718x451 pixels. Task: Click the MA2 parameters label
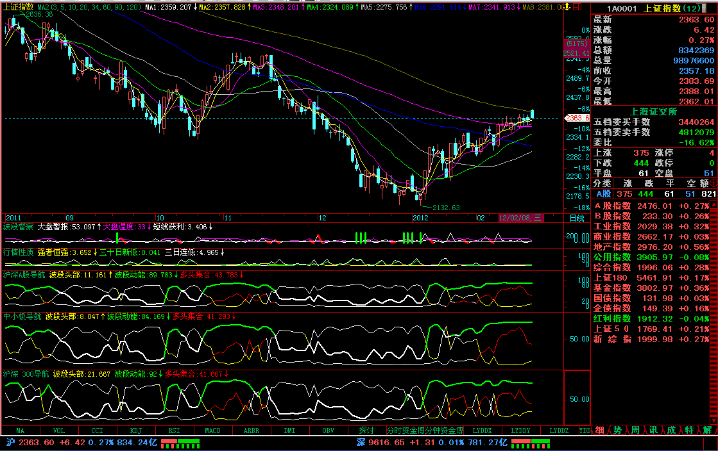click(89, 7)
